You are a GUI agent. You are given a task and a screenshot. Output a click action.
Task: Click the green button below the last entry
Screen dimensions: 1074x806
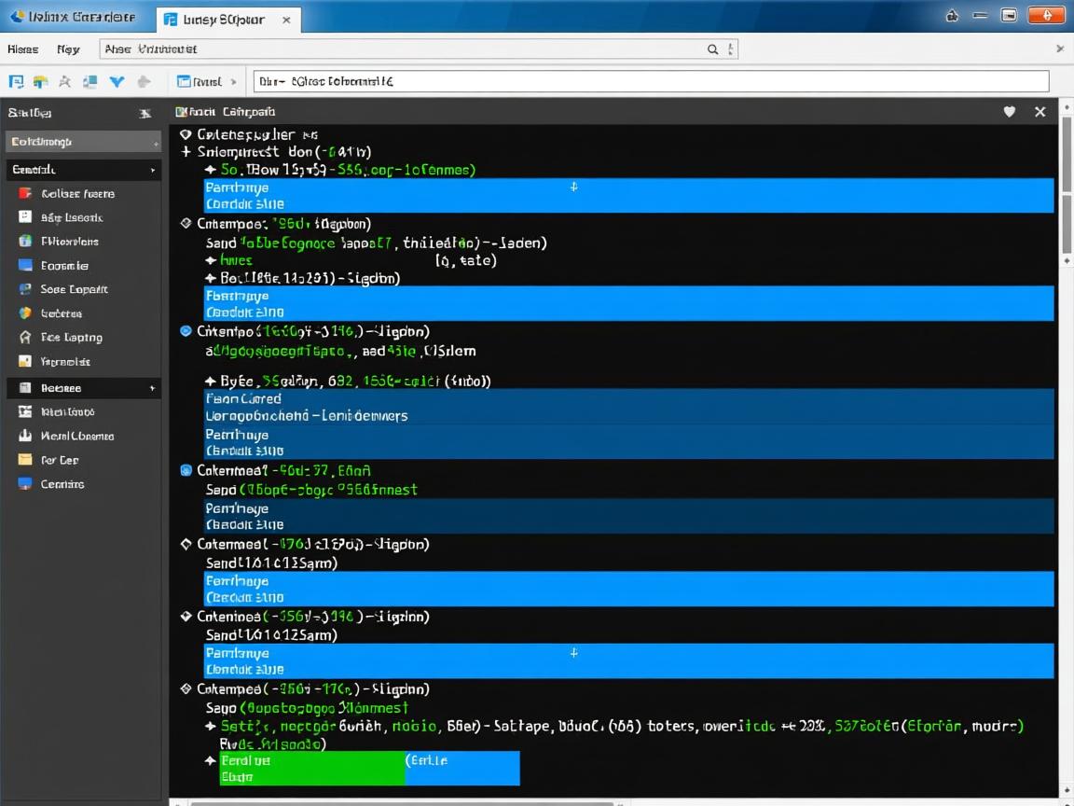(311, 768)
